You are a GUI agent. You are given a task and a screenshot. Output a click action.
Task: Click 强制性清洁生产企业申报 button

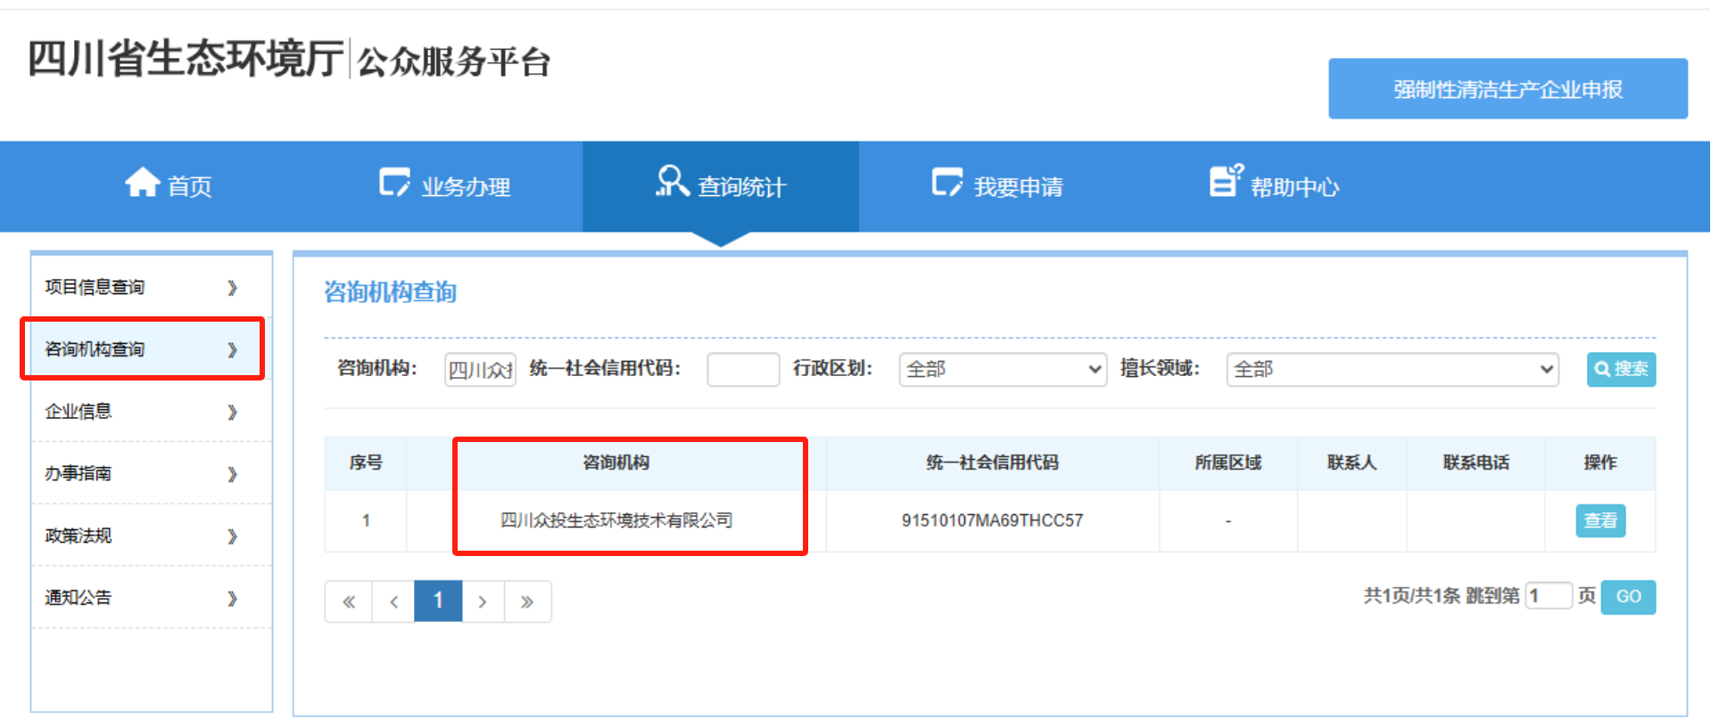coord(1507,89)
